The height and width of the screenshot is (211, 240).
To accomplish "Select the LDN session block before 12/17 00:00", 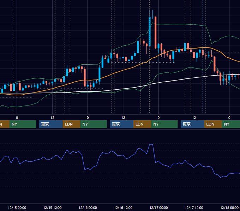I will point(142,124).
